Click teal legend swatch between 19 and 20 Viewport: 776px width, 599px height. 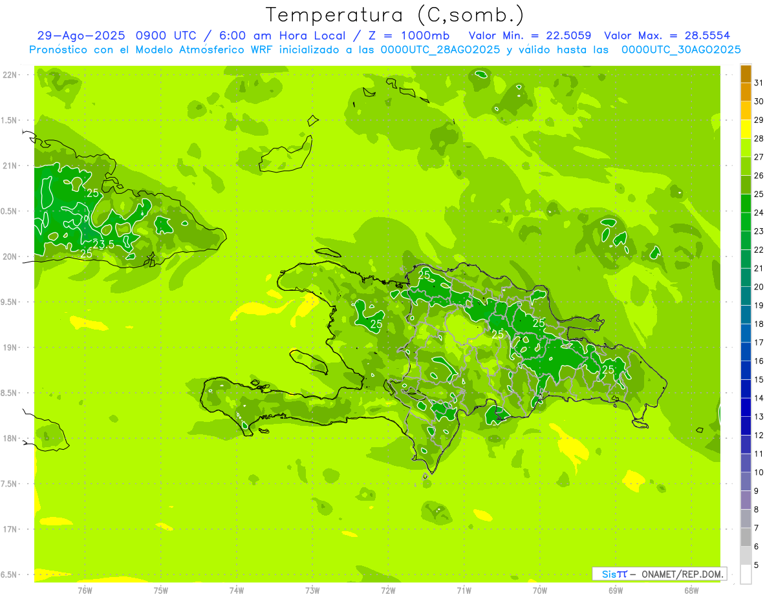point(746,296)
